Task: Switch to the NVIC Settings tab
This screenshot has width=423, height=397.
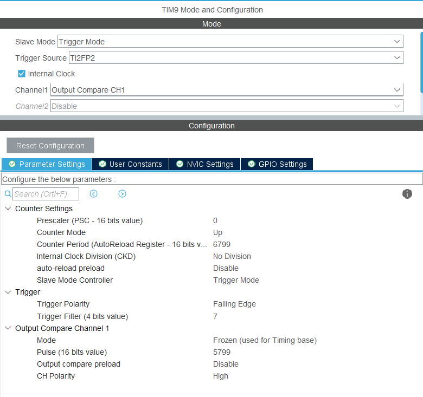Action: pyautogui.click(x=204, y=164)
